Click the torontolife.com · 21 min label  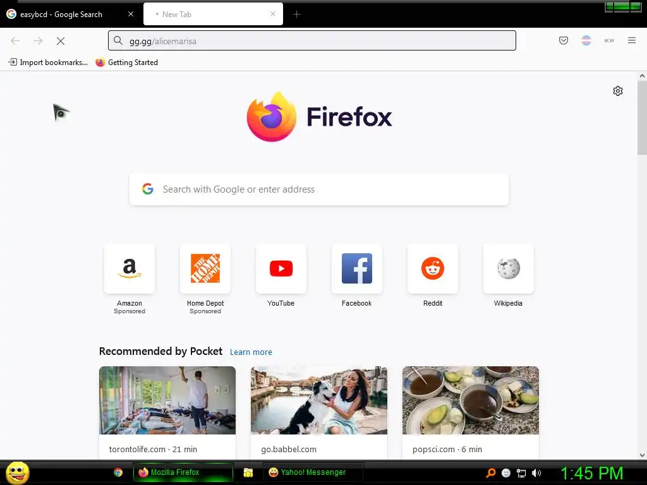[153, 449]
